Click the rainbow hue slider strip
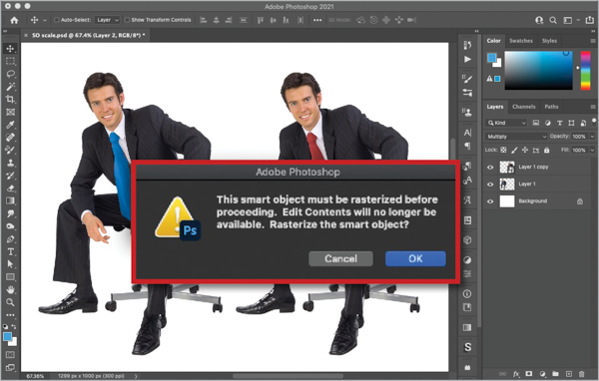 (585, 71)
